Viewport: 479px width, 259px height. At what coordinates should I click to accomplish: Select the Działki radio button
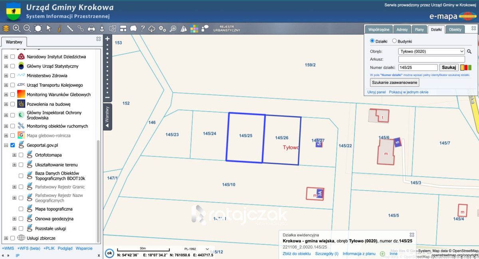372,41
